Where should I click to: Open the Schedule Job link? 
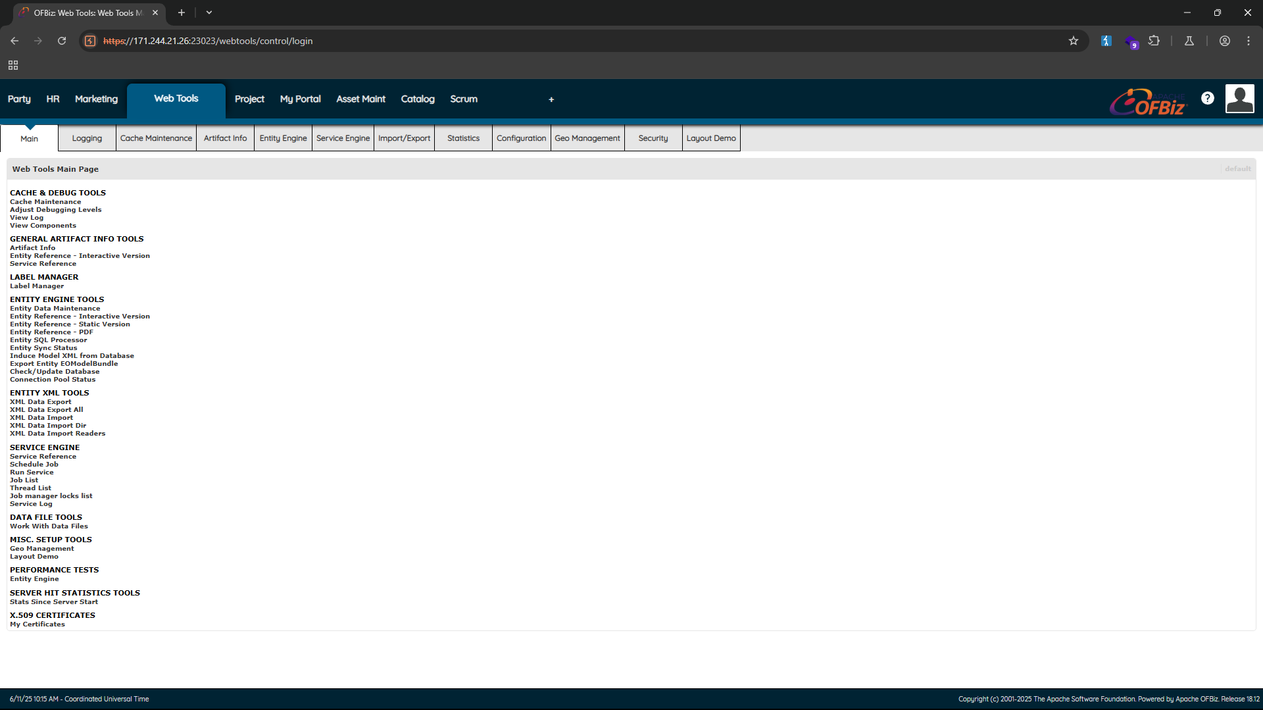coord(34,465)
